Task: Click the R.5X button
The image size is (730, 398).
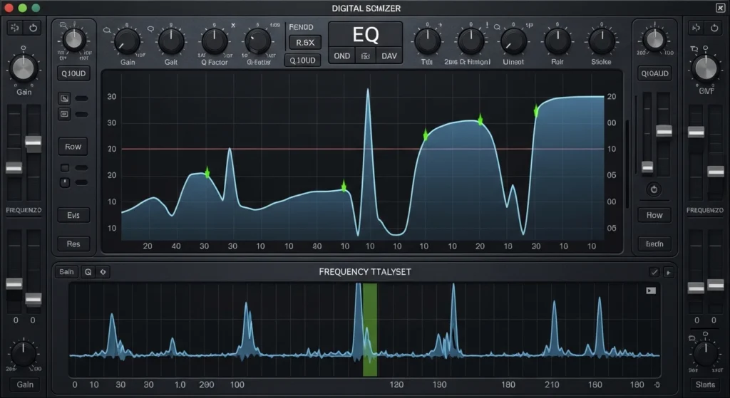Action: coord(305,42)
